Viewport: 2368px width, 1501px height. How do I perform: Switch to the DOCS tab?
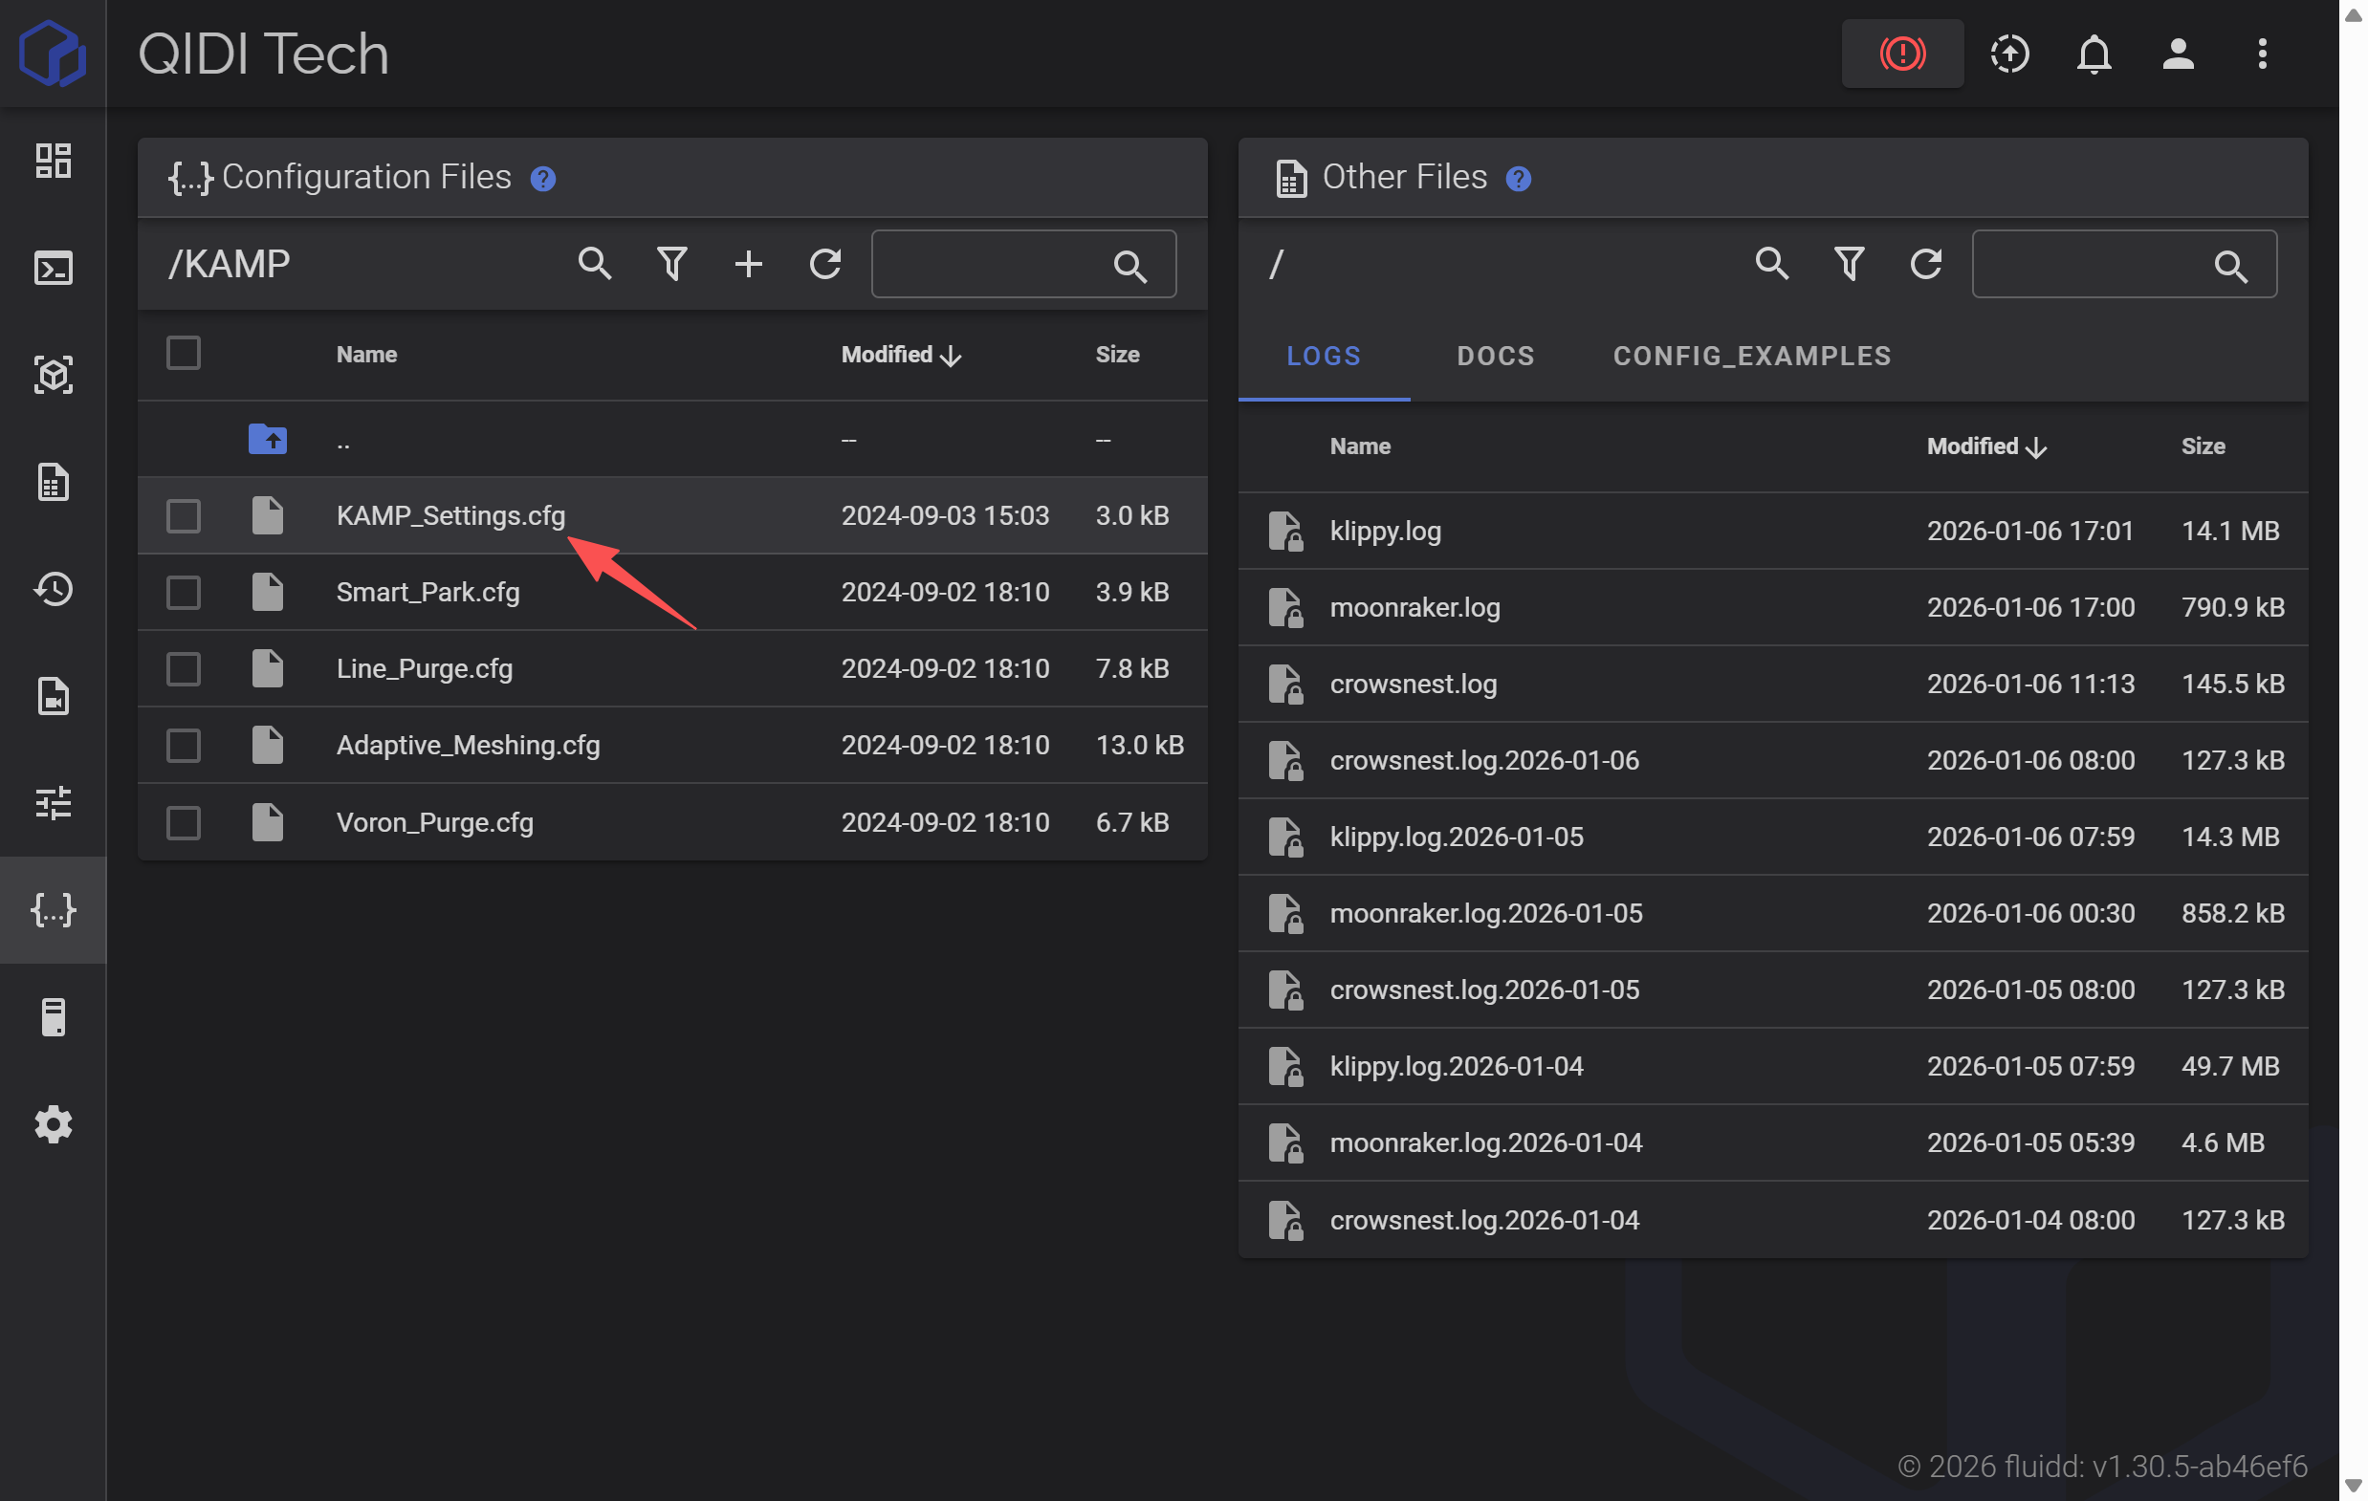(x=1495, y=356)
